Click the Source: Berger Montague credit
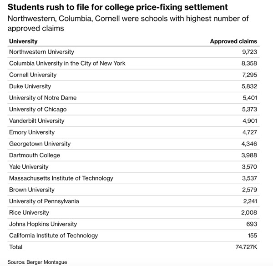This screenshot has height=266, width=273. click(37, 262)
